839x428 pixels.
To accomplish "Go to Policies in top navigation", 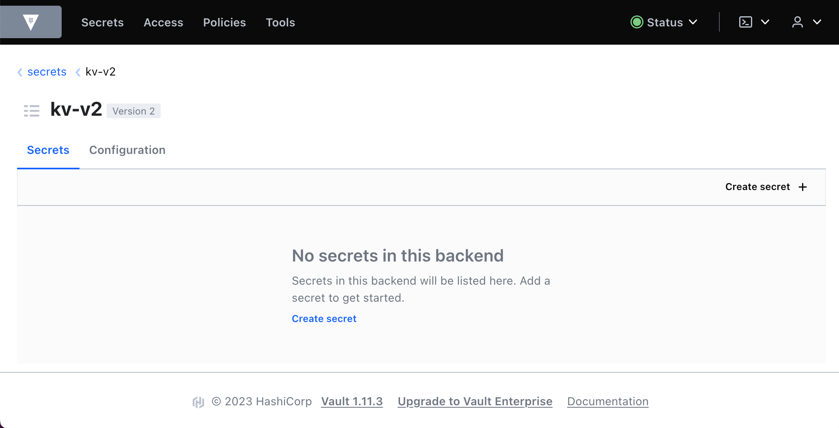I will (224, 22).
